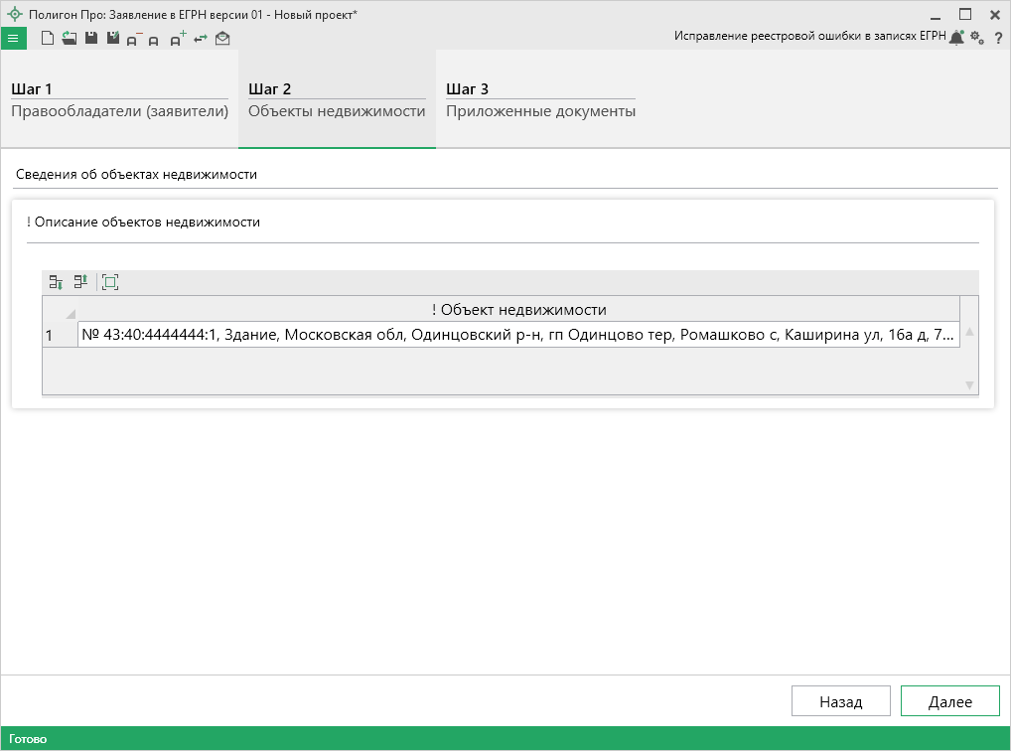
Task: Increase font size with A-plus icon
Action: 178,40
